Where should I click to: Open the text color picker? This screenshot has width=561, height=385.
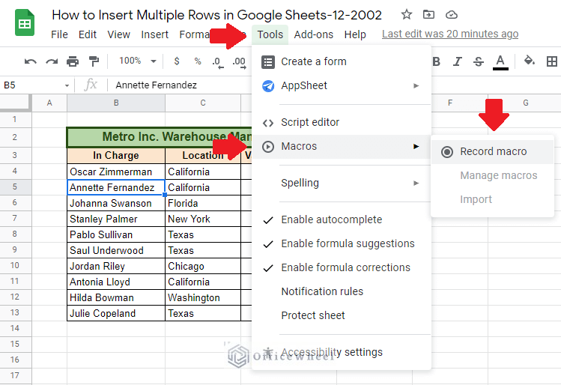500,61
